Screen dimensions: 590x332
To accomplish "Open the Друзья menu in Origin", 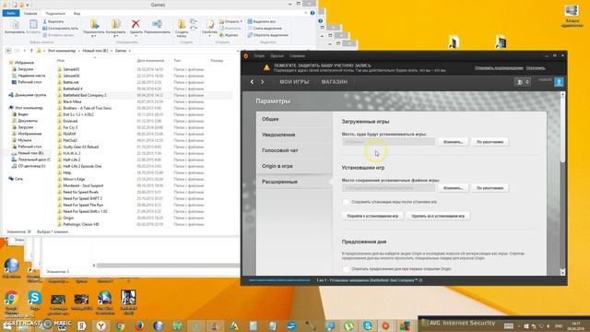I will click(x=277, y=55).
